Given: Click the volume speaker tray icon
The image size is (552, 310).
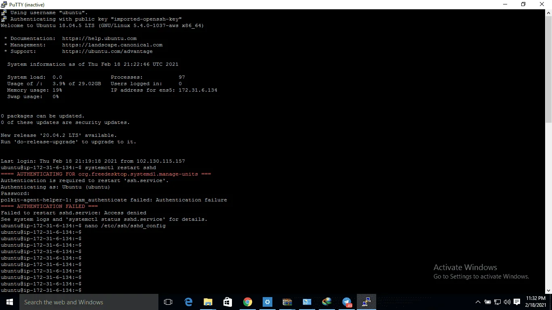Looking at the screenshot, I should [507, 302].
